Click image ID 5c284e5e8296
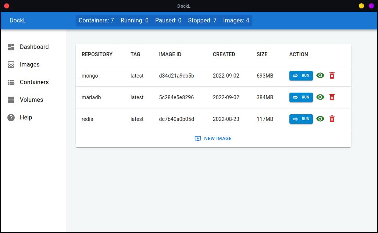The height and width of the screenshot is (233, 378). click(x=176, y=97)
